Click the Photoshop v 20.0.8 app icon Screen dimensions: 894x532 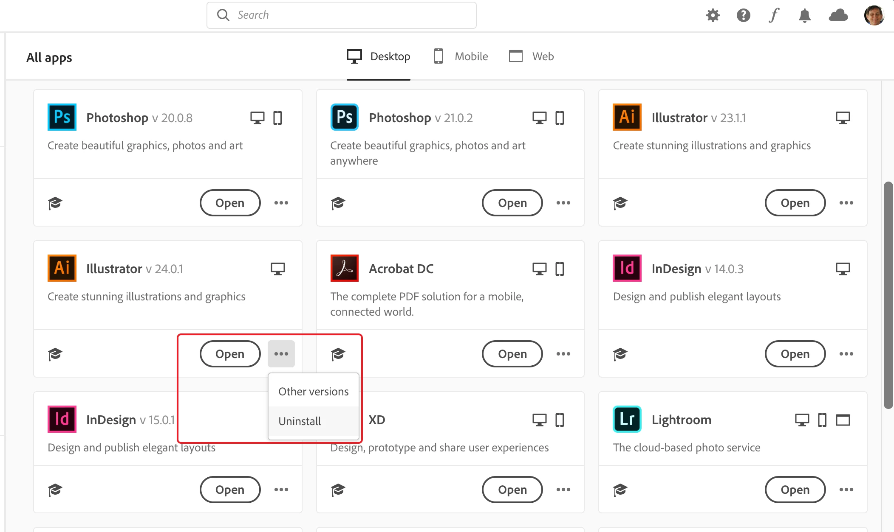pos(62,117)
